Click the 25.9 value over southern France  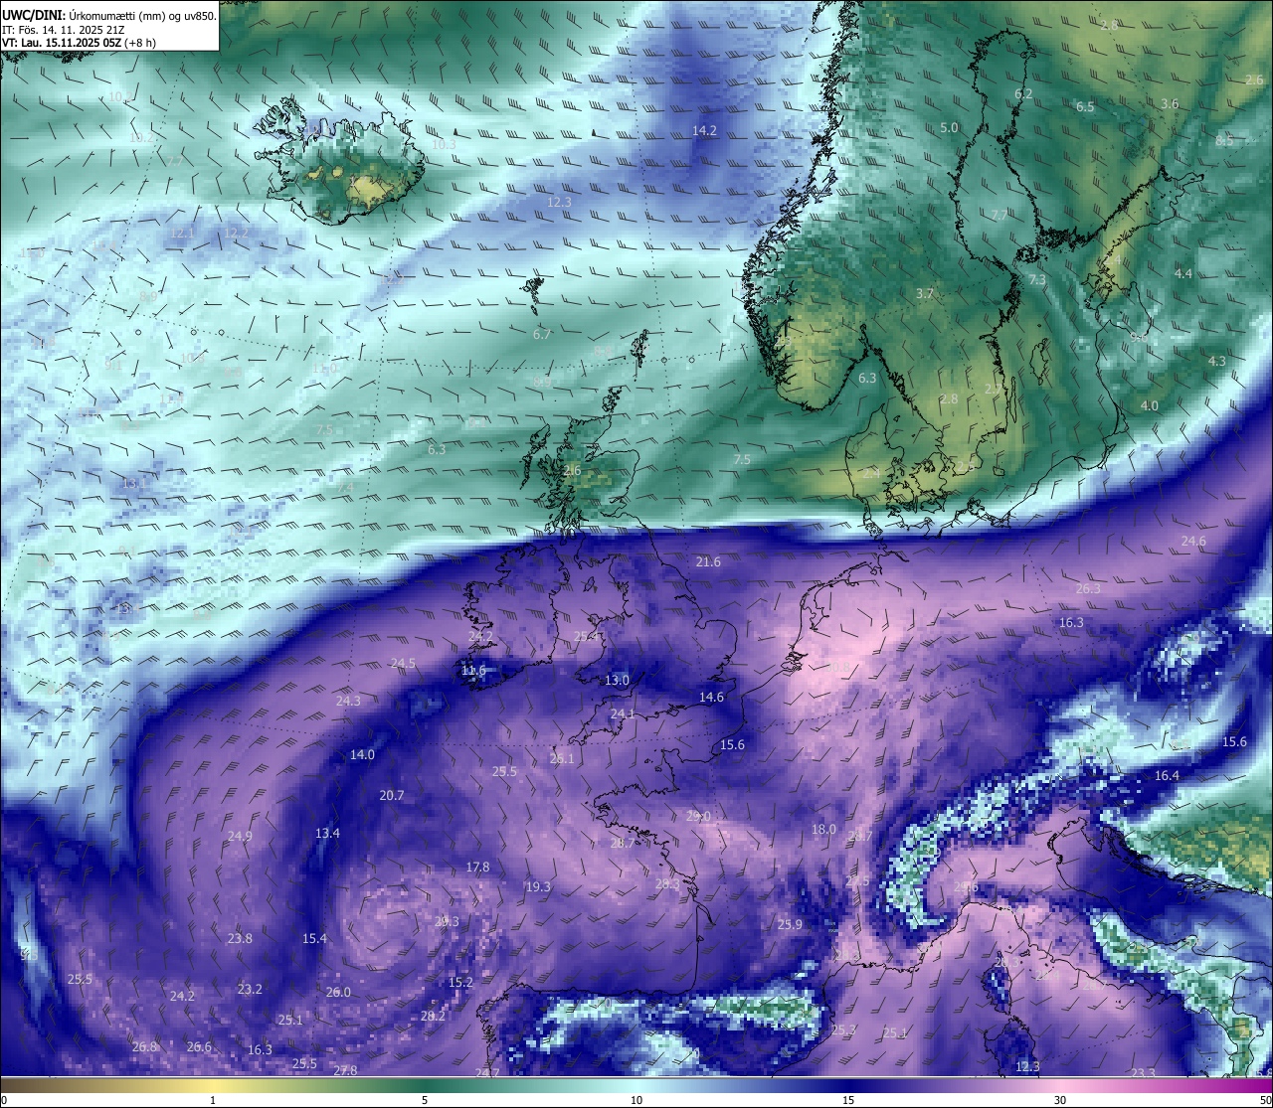pyautogui.click(x=790, y=924)
